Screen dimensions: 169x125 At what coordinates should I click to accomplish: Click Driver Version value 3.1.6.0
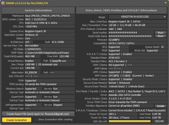[x=113, y=99]
